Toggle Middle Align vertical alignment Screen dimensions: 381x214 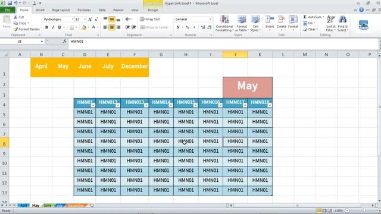(x=112, y=19)
